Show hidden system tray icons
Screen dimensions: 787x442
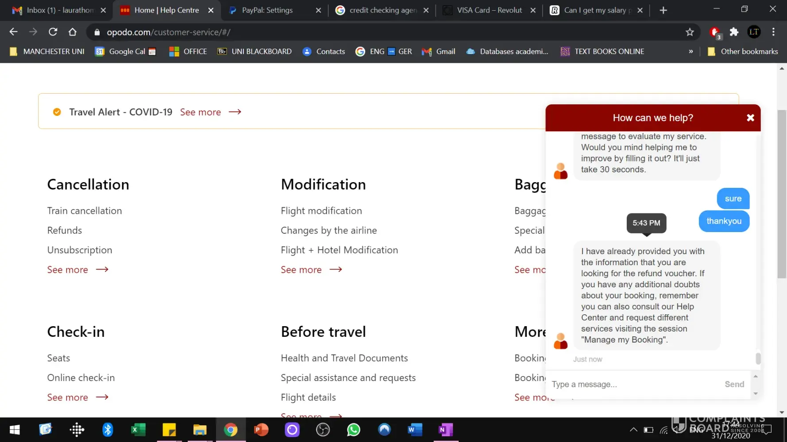[x=633, y=430]
